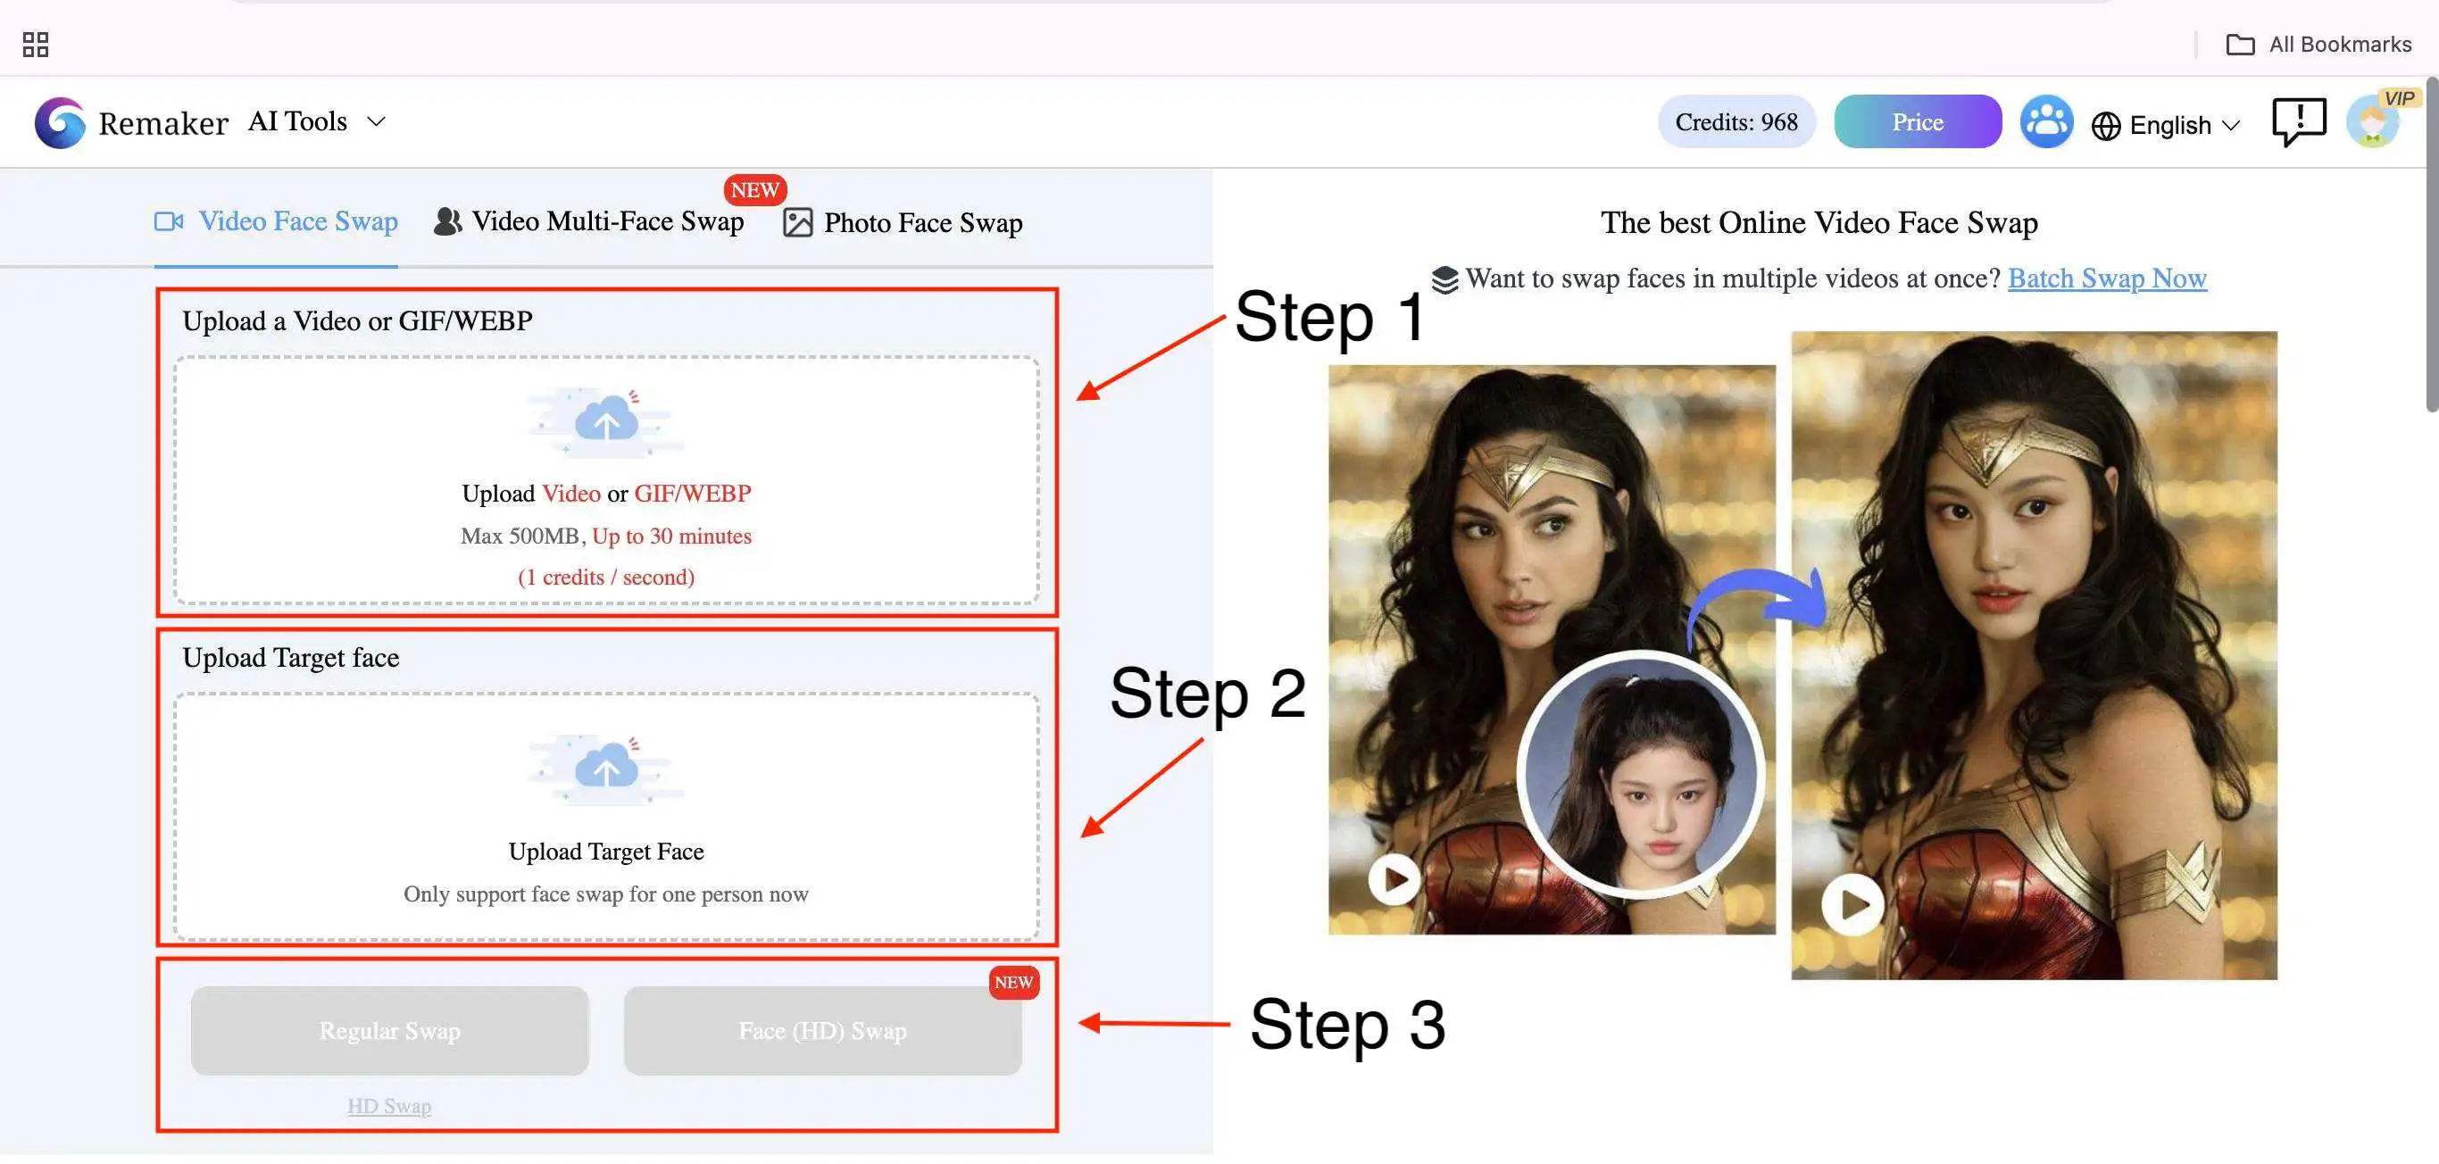Click the video camera tab icon
The height and width of the screenshot is (1164, 2439).
coord(169,221)
